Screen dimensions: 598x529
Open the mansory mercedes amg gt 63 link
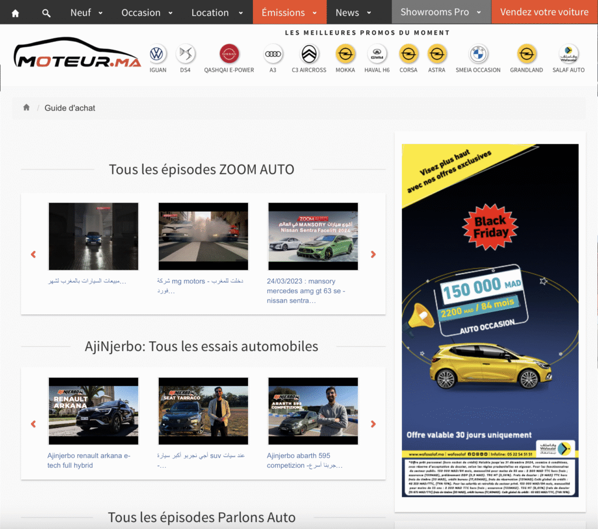pyautogui.click(x=306, y=290)
